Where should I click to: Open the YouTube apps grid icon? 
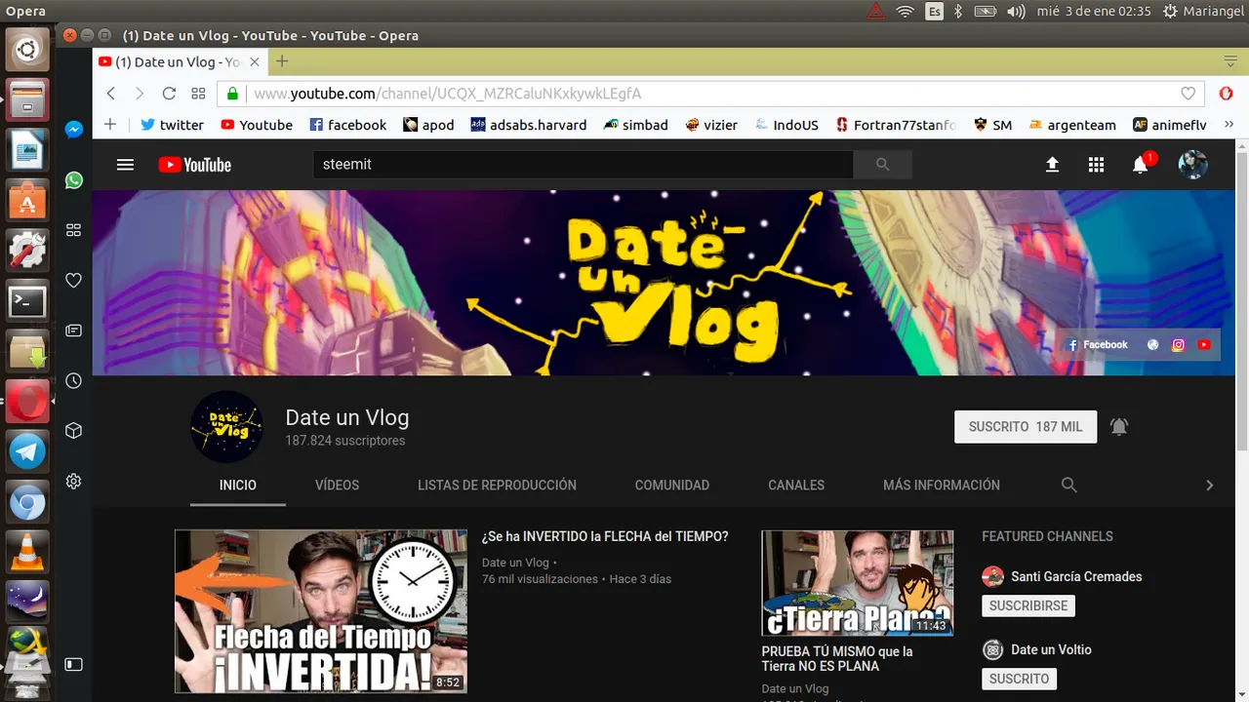(1096, 165)
